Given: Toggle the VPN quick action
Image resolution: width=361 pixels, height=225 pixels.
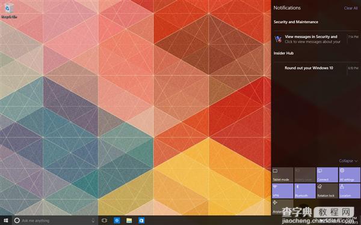Looking at the screenshot, I should coord(283,191).
